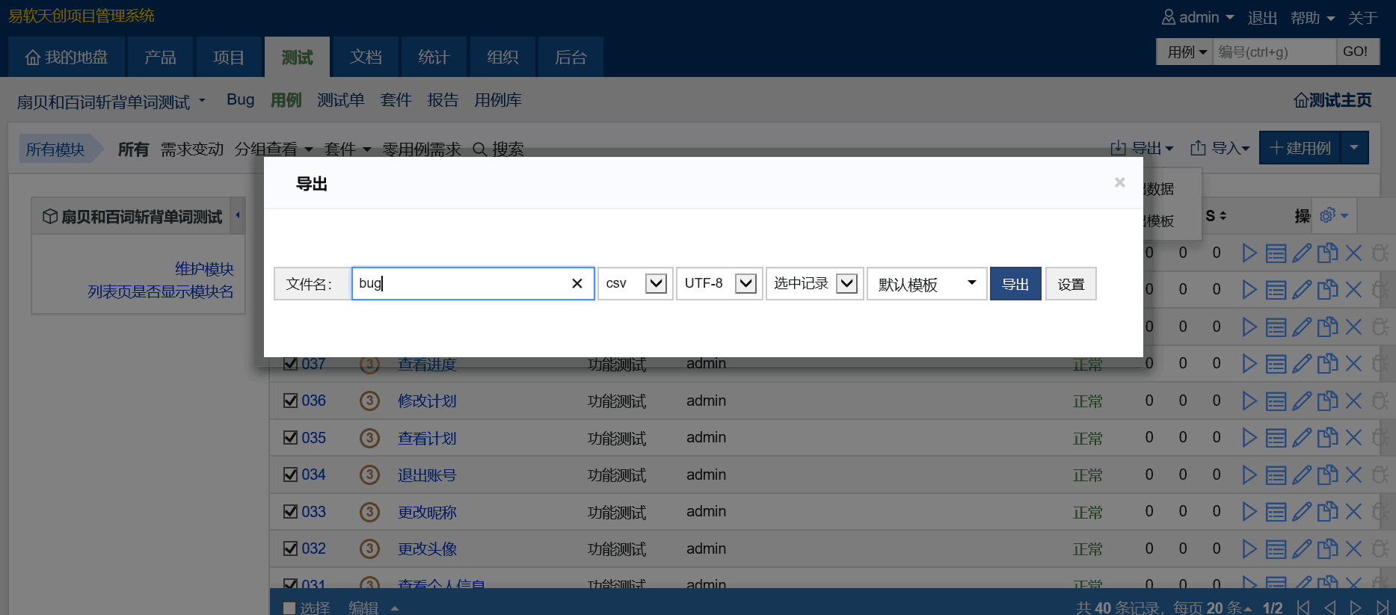Click the 建用例 create case button
1396x615 pixels.
1300,148
